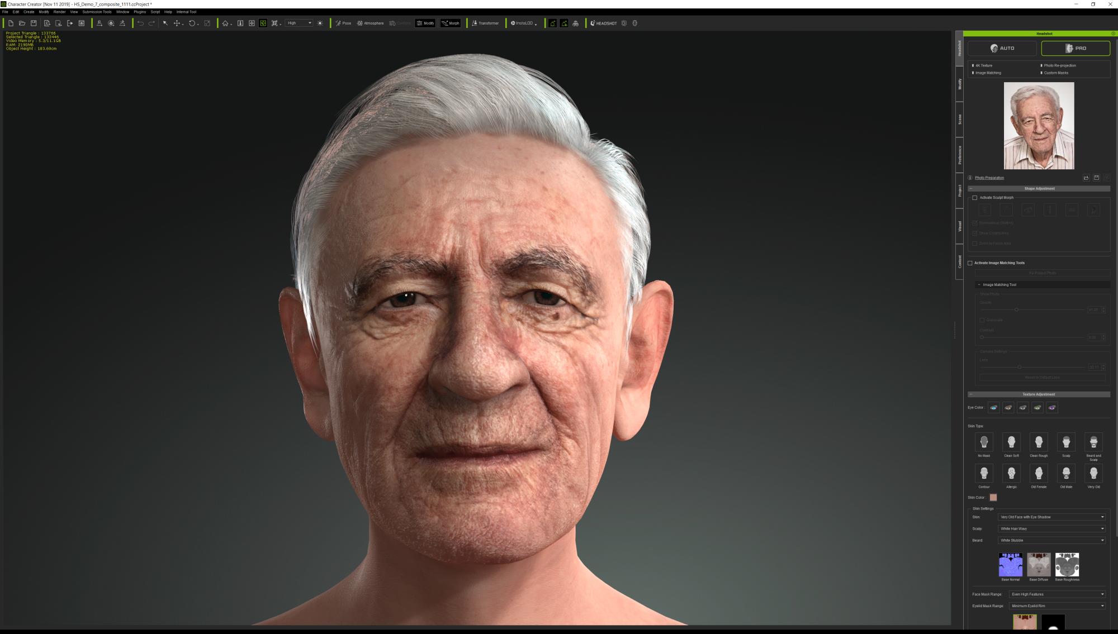Toggle the Modify panel button
Image resolution: width=1118 pixels, height=634 pixels.
[425, 23]
